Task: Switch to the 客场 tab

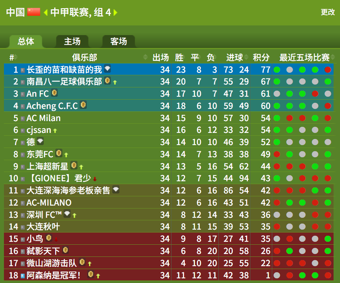Action: point(119,41)
